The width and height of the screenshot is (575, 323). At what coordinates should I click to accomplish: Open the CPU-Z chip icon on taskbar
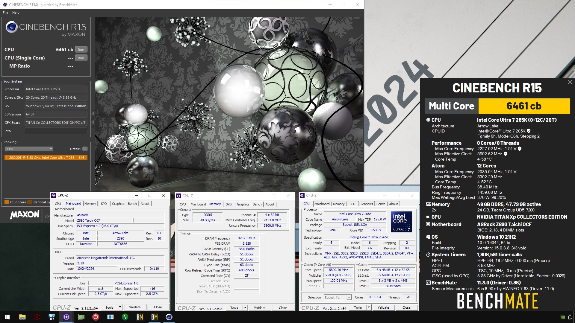pos(66,317)
